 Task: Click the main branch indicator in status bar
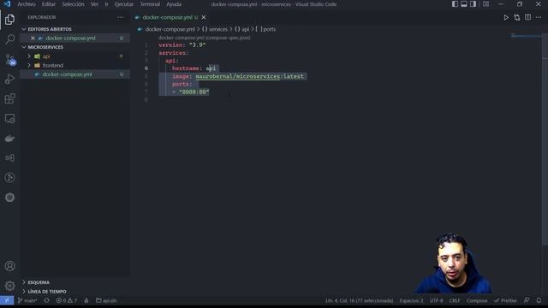pyautogui.click(x=27, y=300)
